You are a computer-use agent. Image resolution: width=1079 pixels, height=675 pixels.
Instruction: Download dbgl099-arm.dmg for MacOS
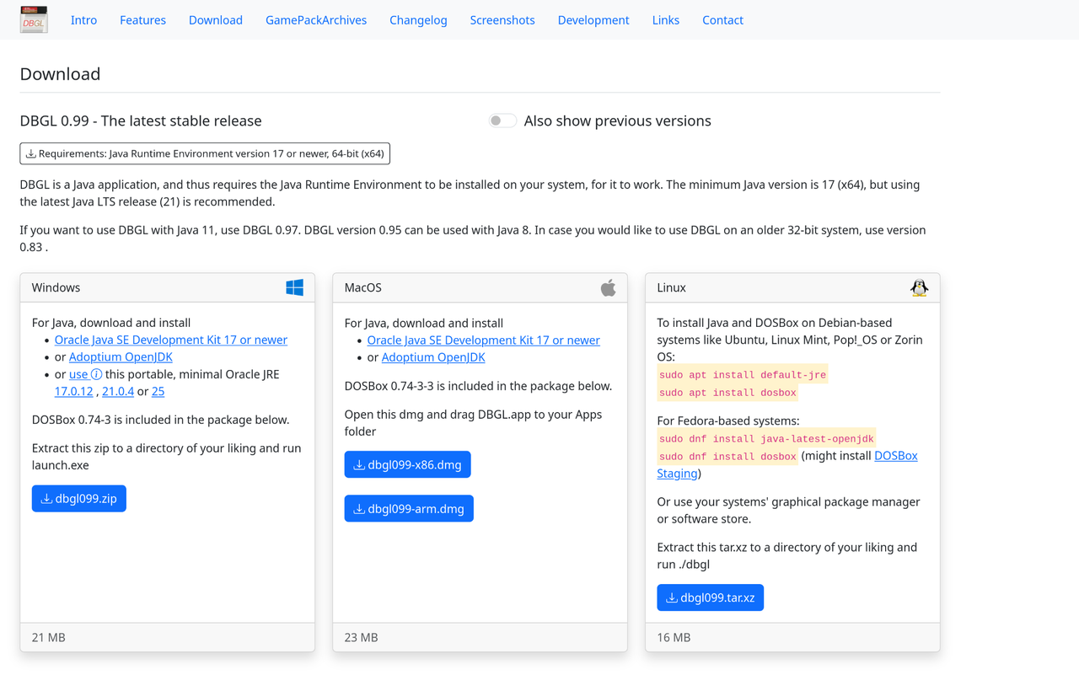click(409, 509)
